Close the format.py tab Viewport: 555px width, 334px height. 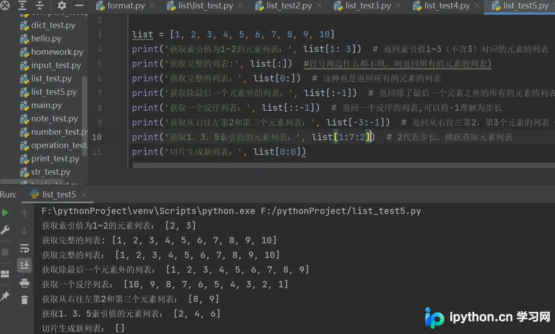point(152,6)
